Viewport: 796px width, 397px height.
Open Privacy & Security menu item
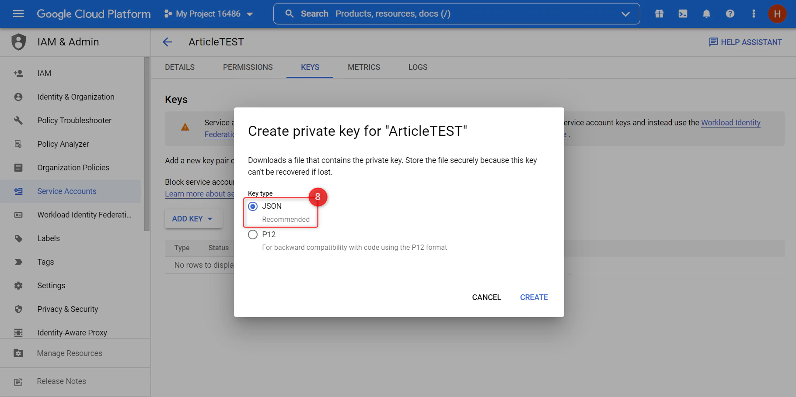click(68, 309)
